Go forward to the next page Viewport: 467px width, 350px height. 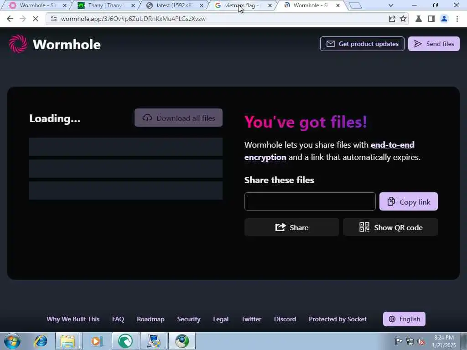23,19
